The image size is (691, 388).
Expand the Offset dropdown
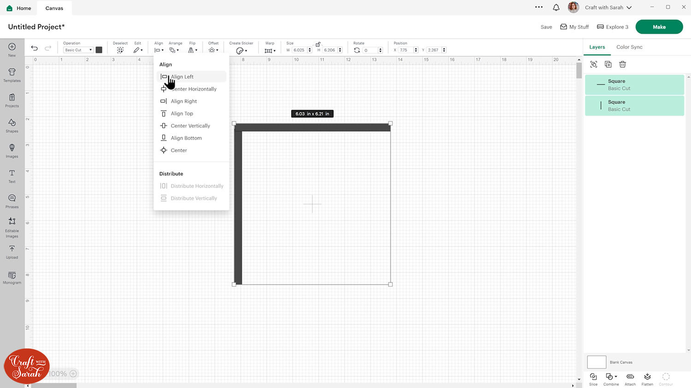213,50
